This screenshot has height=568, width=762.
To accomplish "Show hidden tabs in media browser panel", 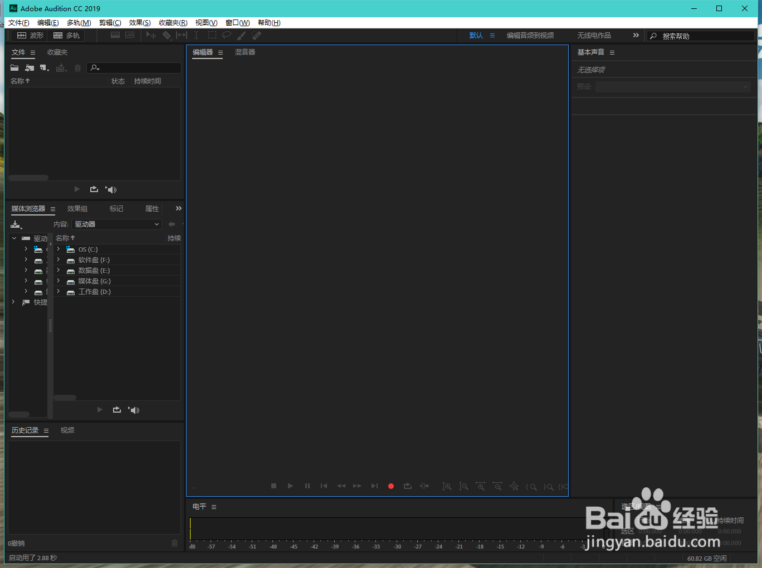I will click(x=179, y=208).
